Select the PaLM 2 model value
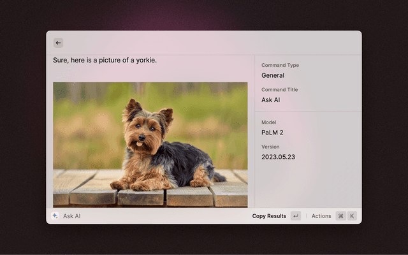 pyautogui.click(x=272, y=133)
